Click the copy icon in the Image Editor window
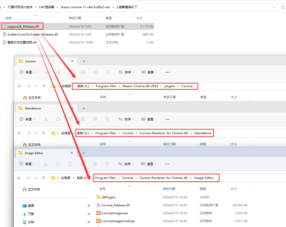Image resolution: width=286 pixels, height=227 pixels. [58, 164]
